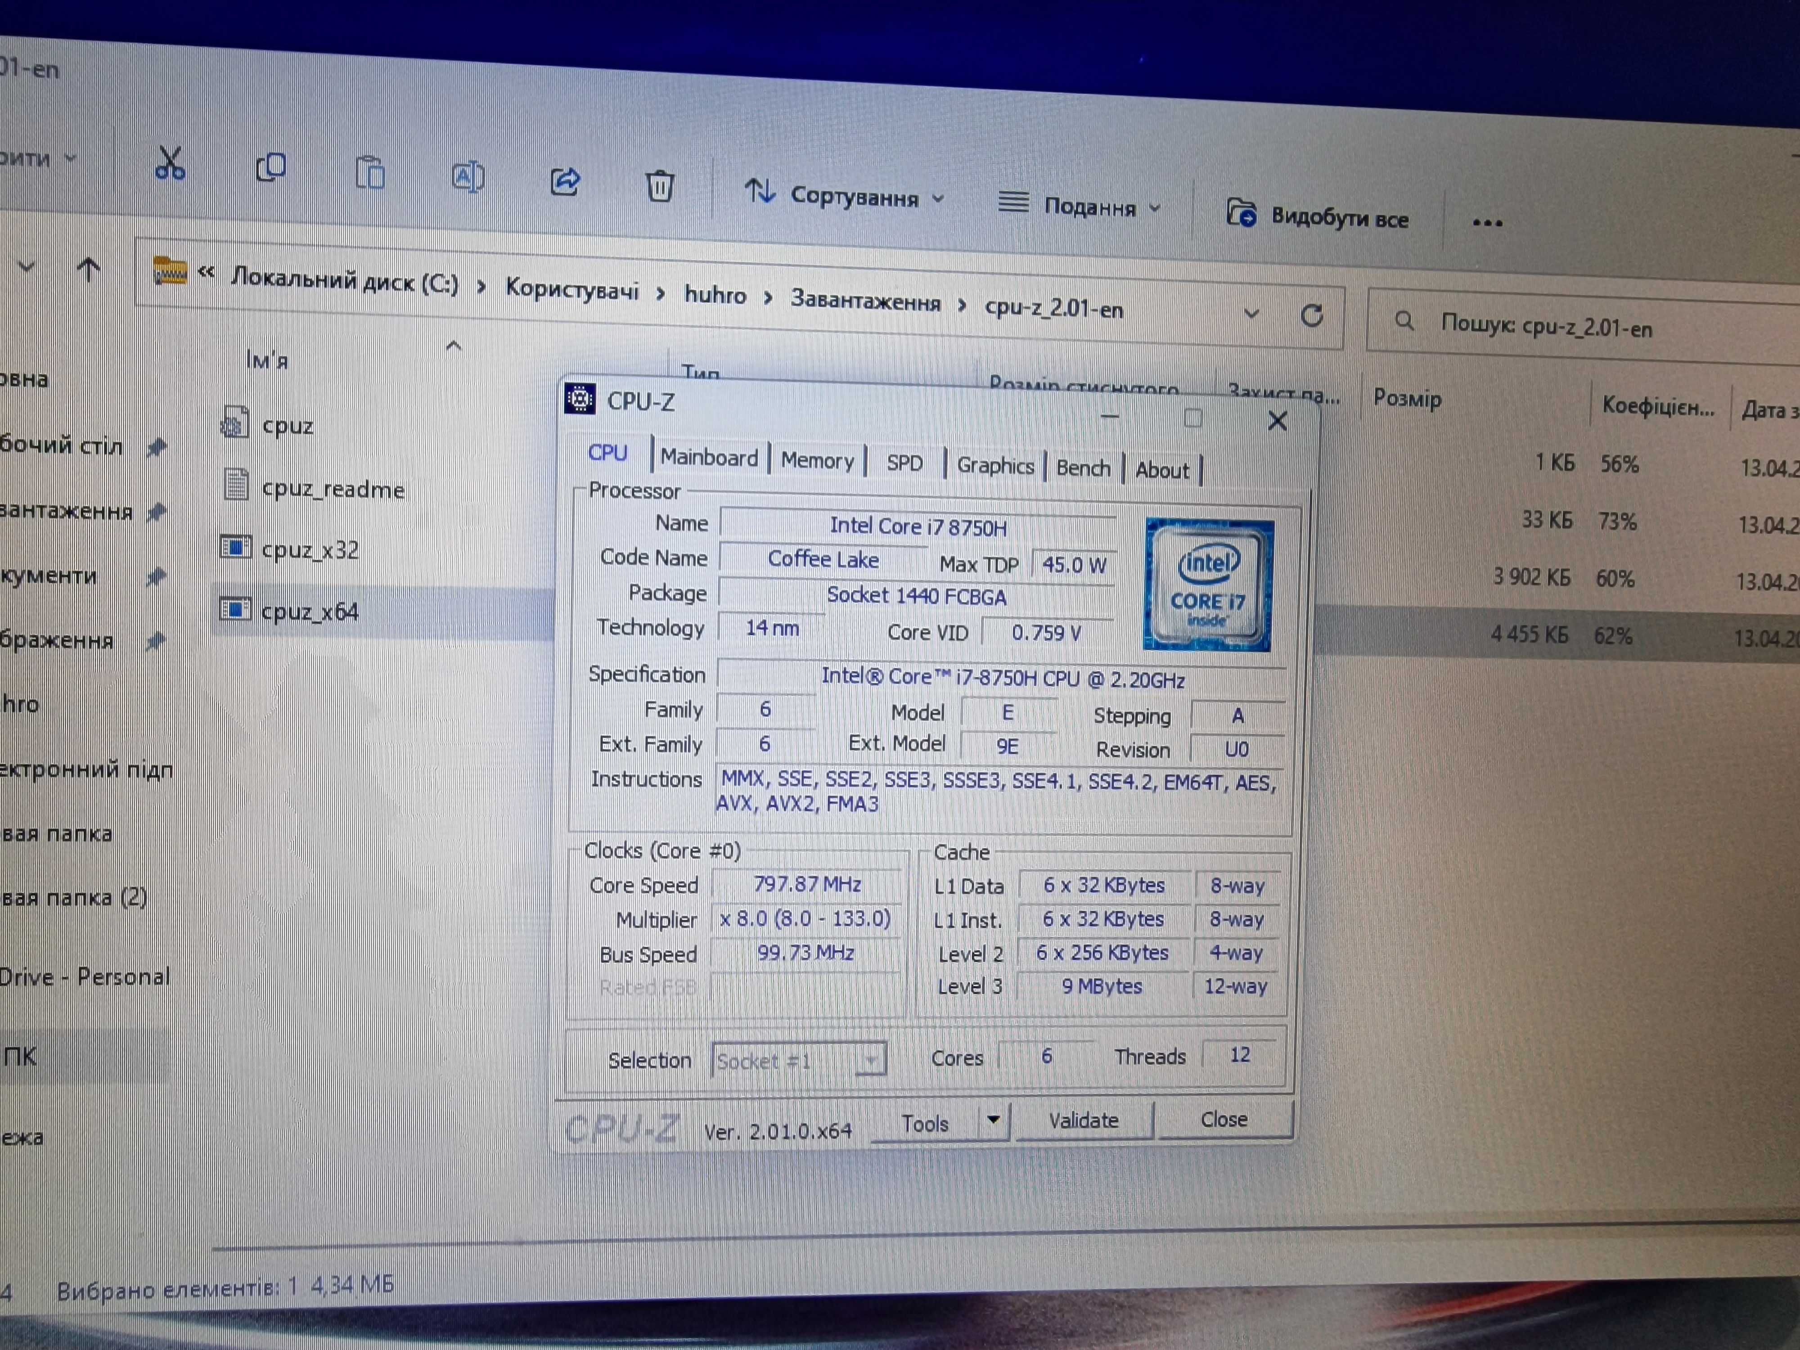Viewport: 1800px width, 1350px height.
Task: Click the 797.87 MHz core speed value
Action: pyautogui.click(x=806, y=884)
